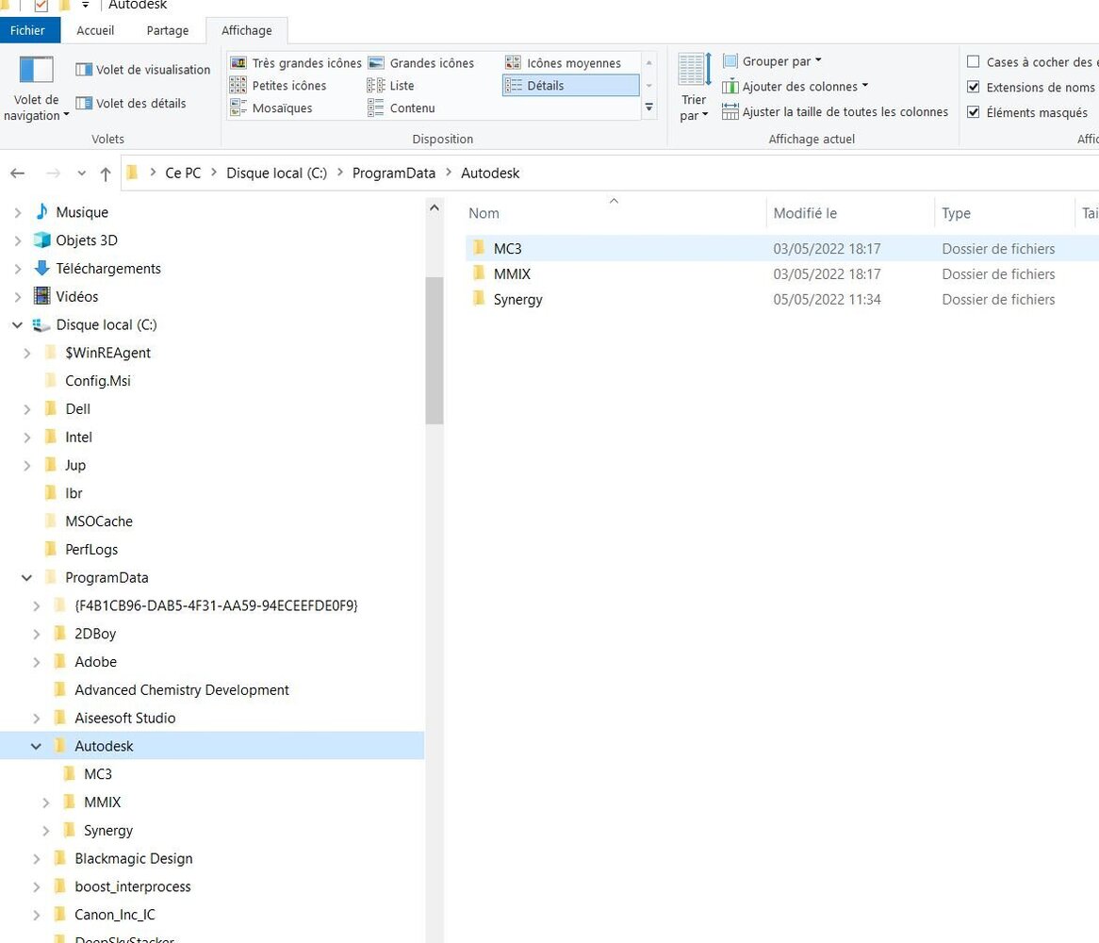This screenshot has height=943, width=1099.
Task: Open the Fichier menu
Action: pos(28,30)
